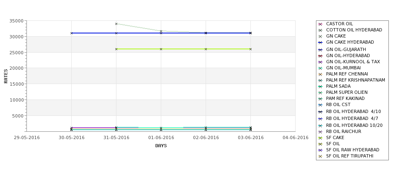The width and height of the screenshot is (397, 175).
Task: Click the 35000 y-axis tick label
Action: (x=16, y=21)
